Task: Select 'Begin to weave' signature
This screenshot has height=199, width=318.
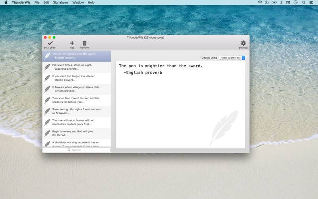Action: point(76,133)
